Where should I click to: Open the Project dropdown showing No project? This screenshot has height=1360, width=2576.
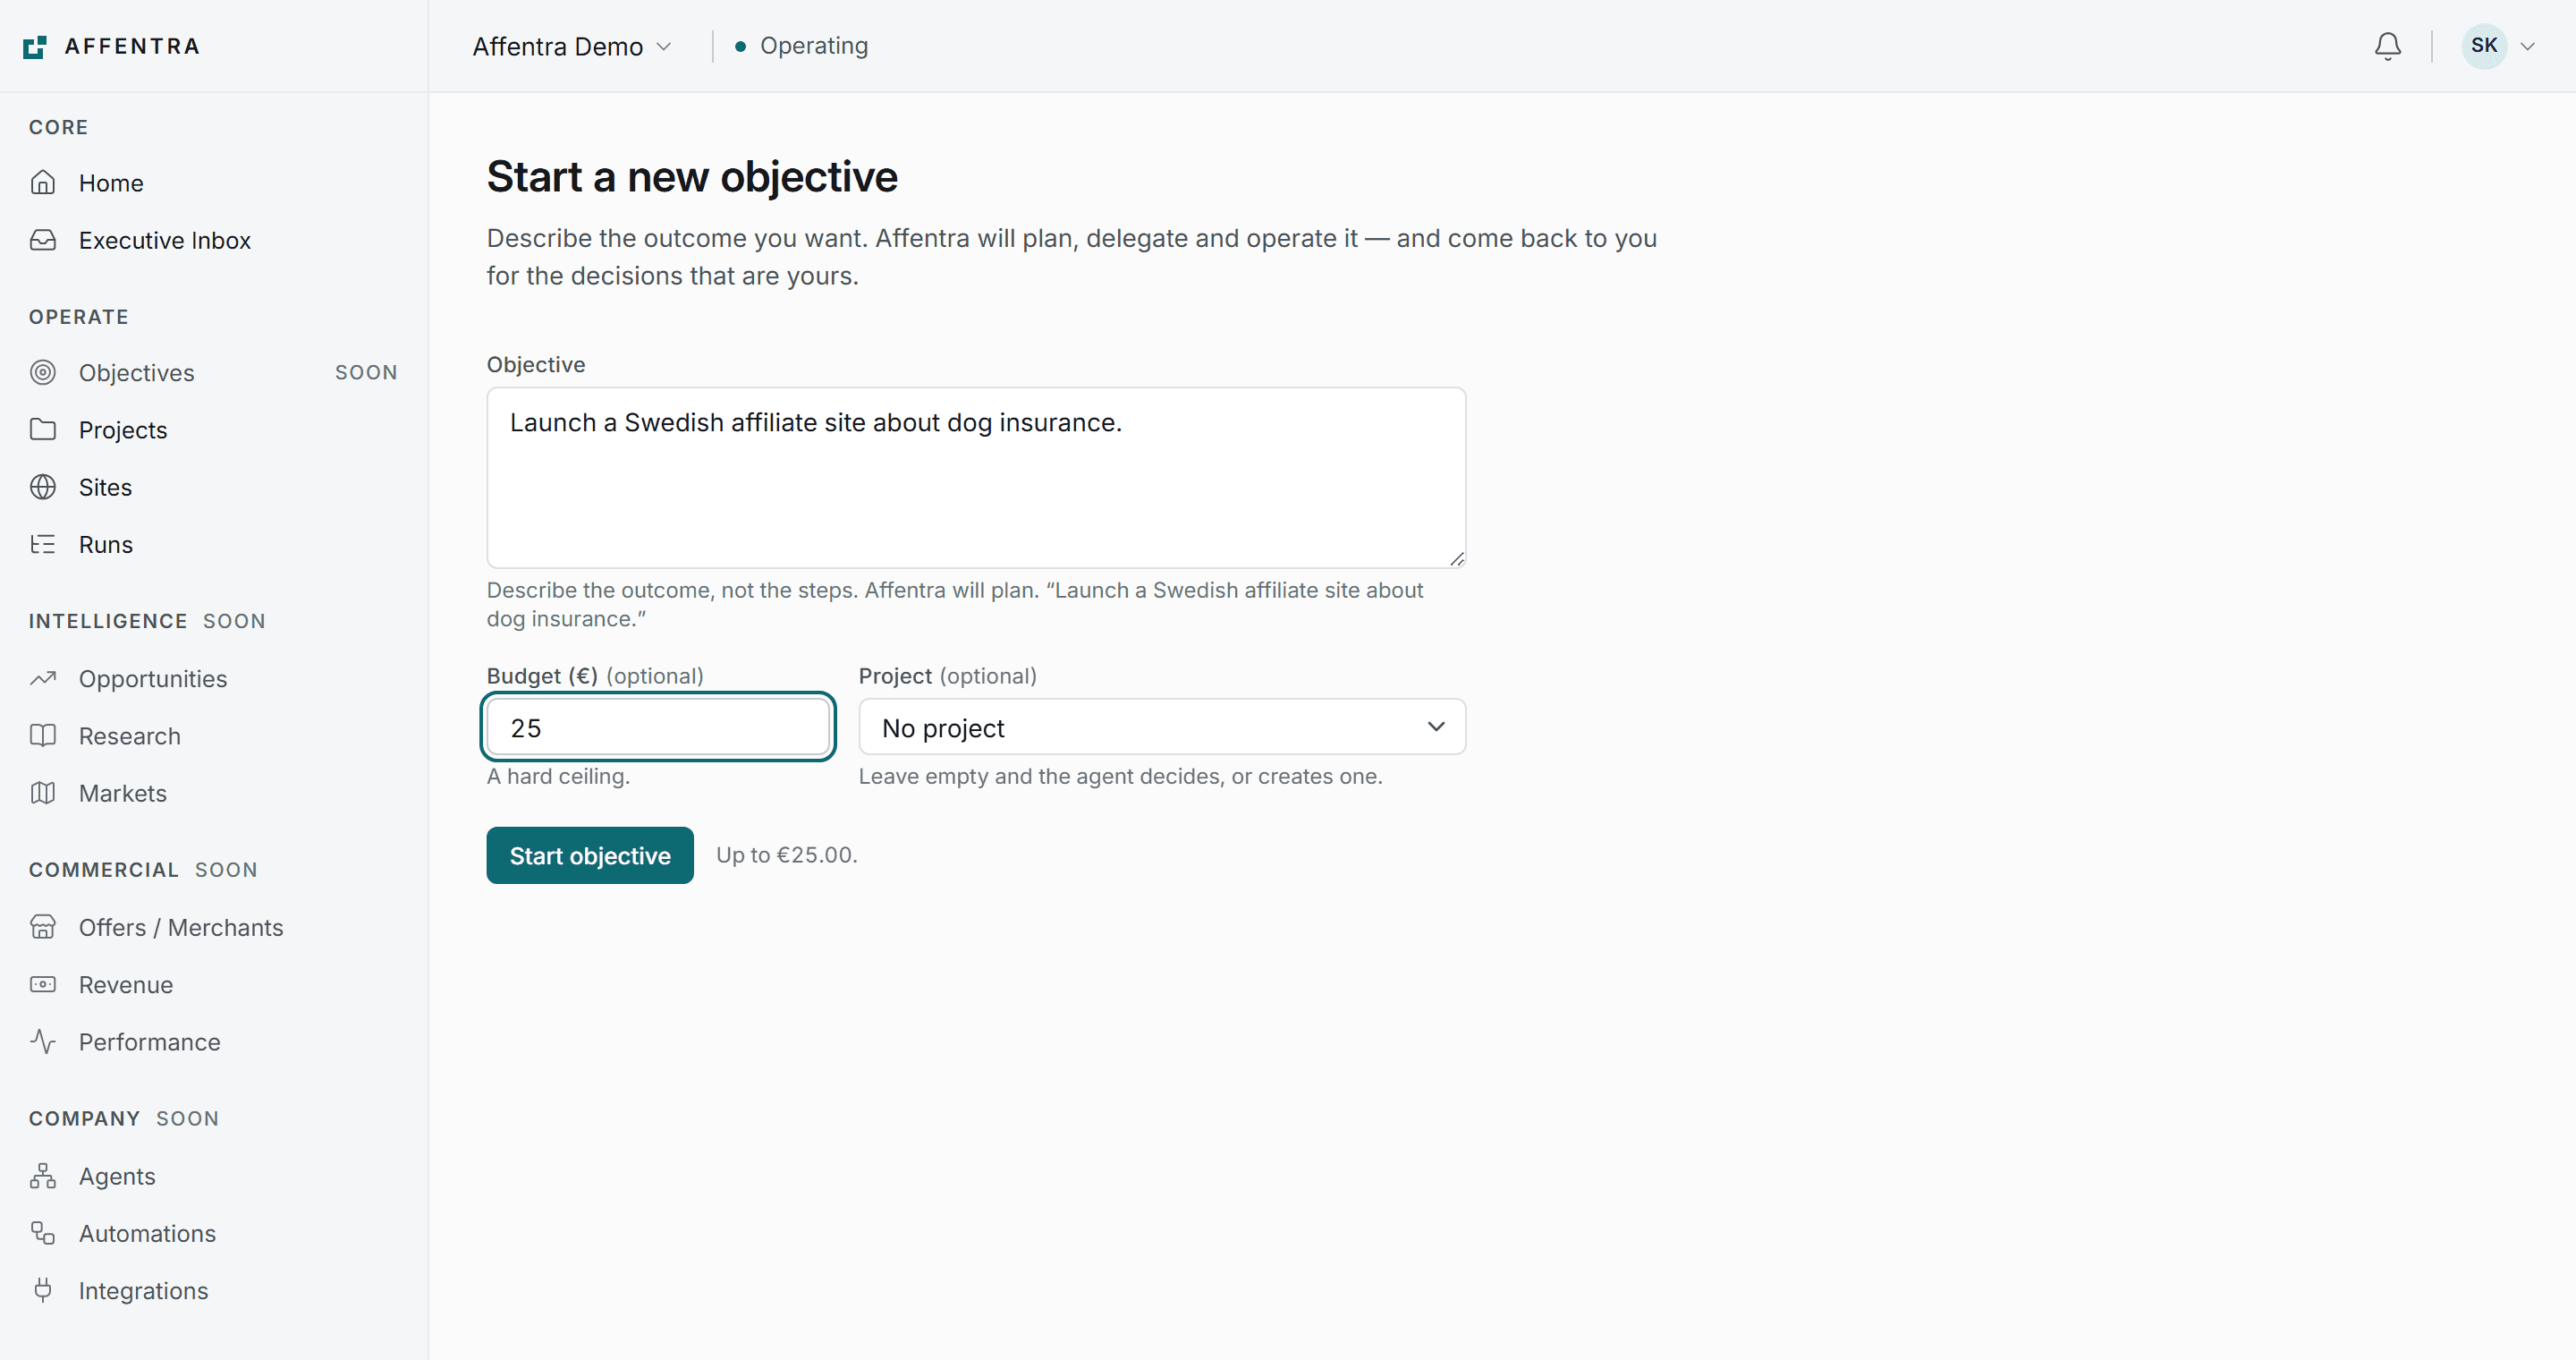point(1162,727)
